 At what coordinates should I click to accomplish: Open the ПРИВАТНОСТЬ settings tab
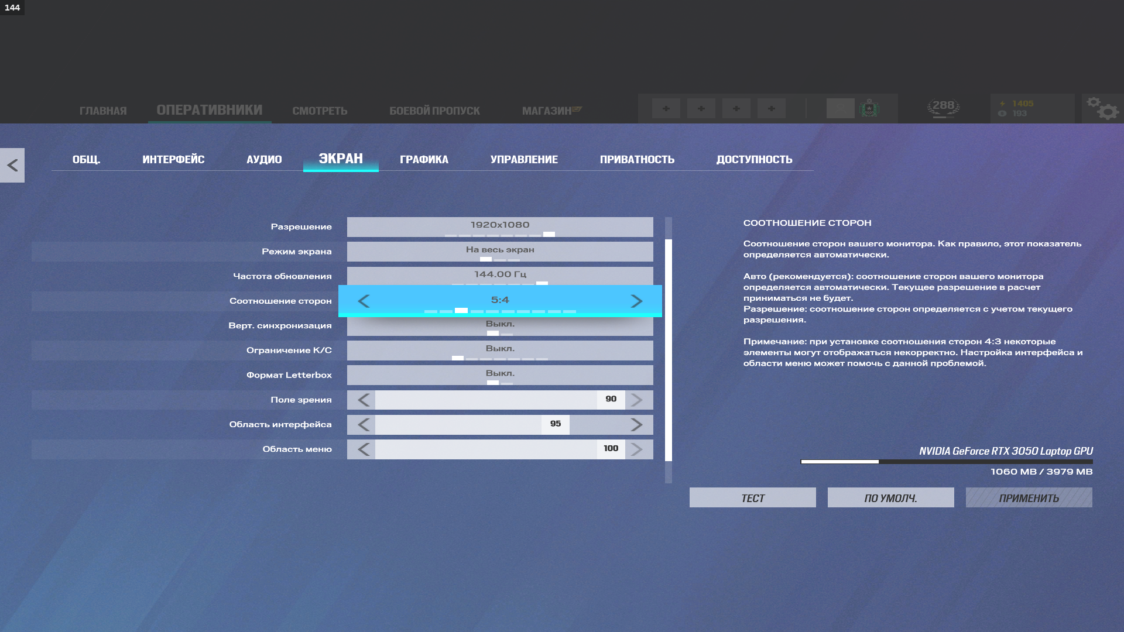click(637, 159)
